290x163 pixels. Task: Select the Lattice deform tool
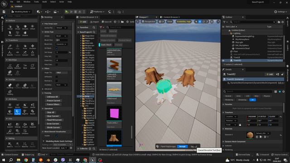tap(17, 34)
